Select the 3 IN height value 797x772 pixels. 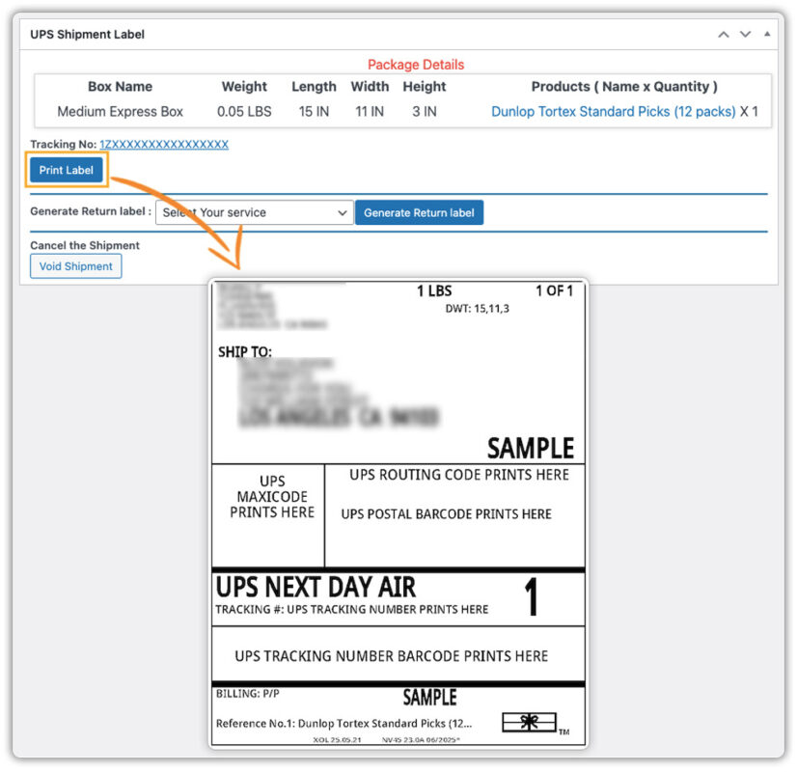[425, 111]
